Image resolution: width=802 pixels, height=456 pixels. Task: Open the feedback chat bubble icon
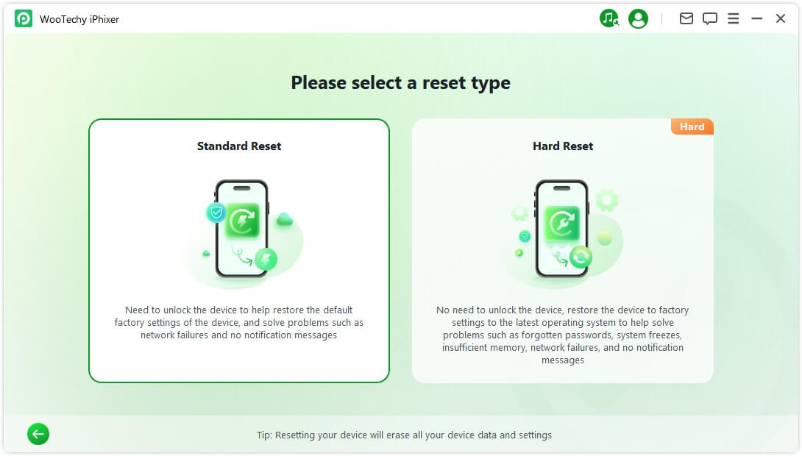pos(709,19)
